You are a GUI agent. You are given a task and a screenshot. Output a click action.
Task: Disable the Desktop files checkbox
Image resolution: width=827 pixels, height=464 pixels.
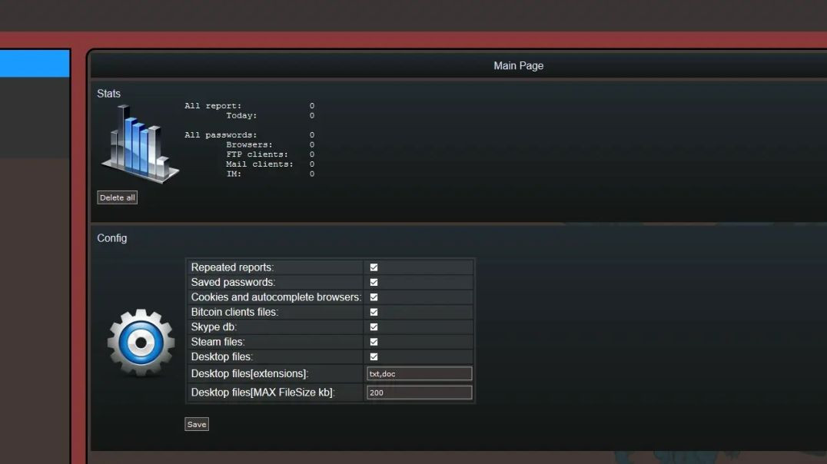click(x=374, y=357)
